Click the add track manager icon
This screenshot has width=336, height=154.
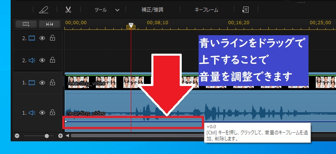(x=26, y=24)
